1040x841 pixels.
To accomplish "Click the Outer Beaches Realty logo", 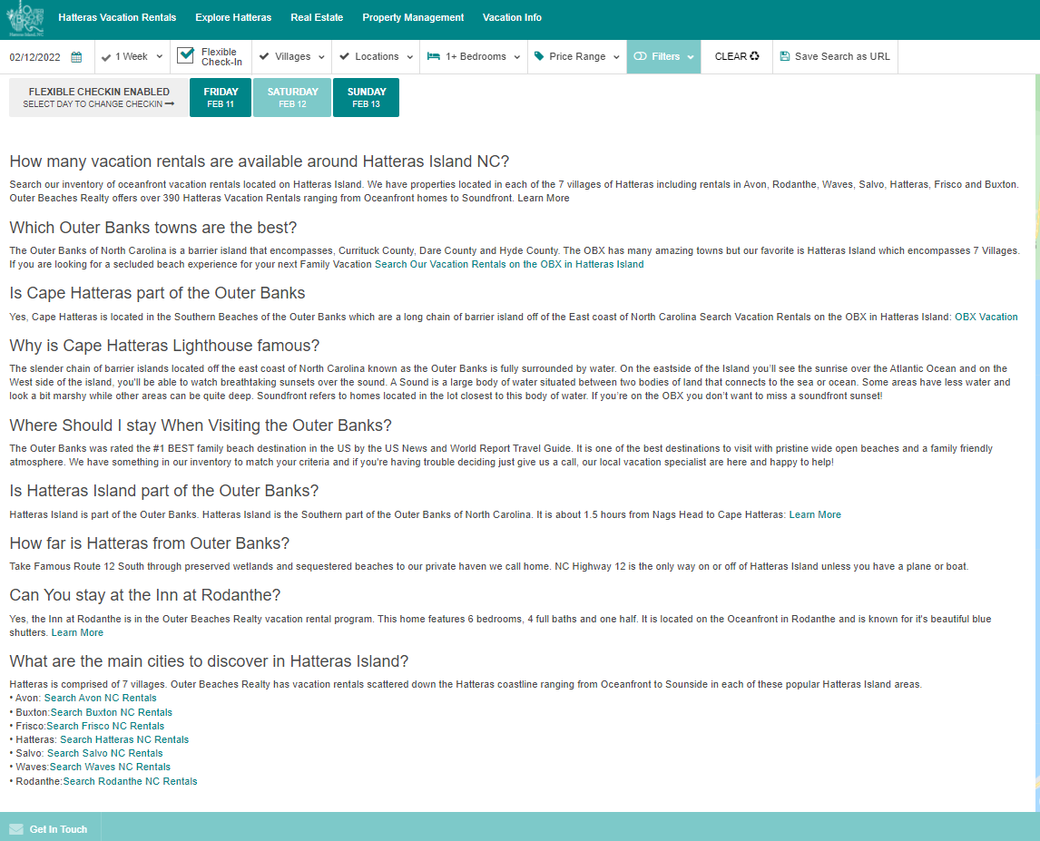I will pyautogui.click(x=26, y=18).
